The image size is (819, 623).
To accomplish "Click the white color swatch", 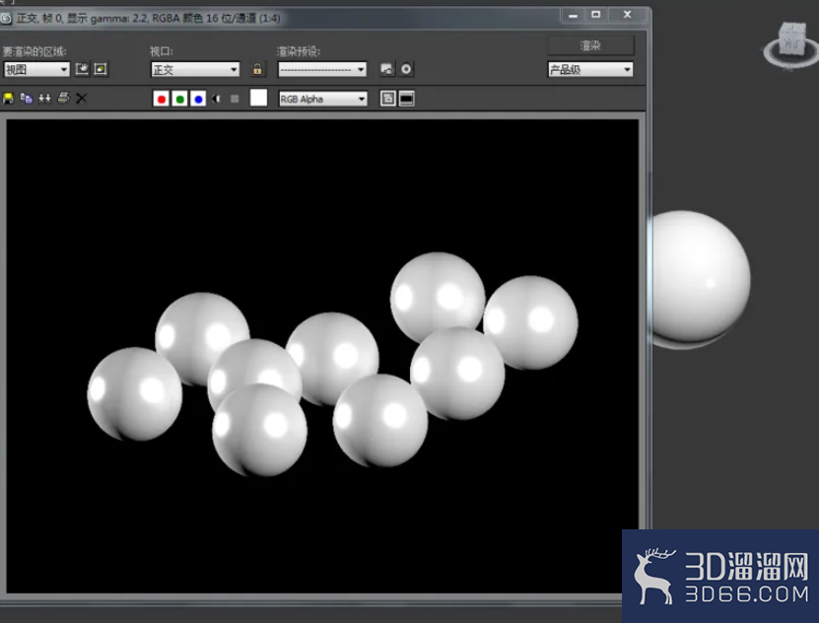I will point(258,98).
